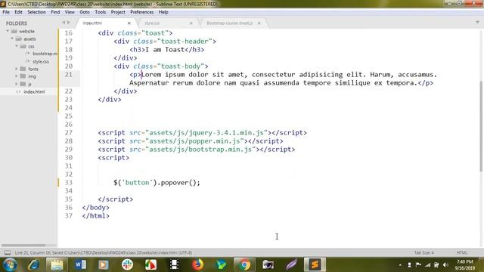Click the popper.min.js script path
The width and height of the screenshot is (484, 272).
tap(194, 141)
